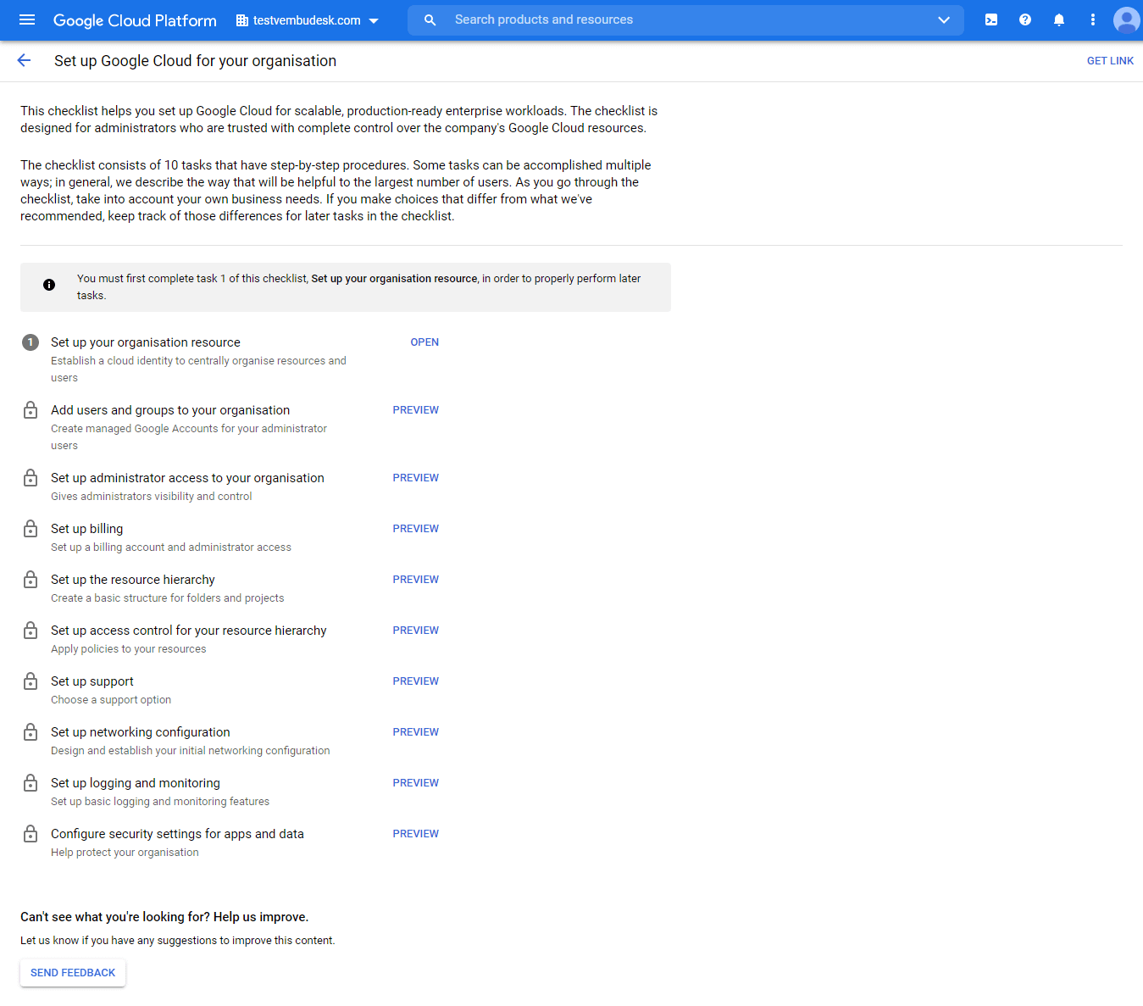Click 'Set up access control for your resource hierarchy'
Screen dimensions: 1143x1006
188,631
